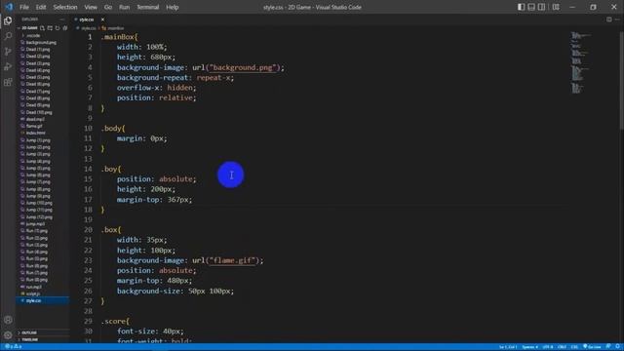Image resolution: width=624 pixels, height=351 pixels.
Task: Toggle the bottom panel visibility
Action: (x=531, y=7)
